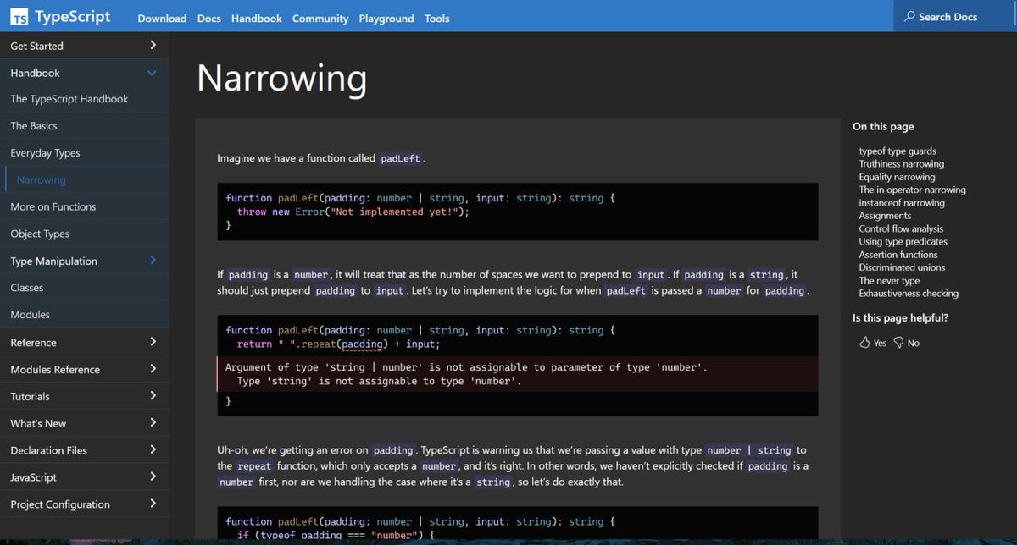Expand the Project Configuration chevron
This screenshot has height=545, width=1017.
(153, 504)
